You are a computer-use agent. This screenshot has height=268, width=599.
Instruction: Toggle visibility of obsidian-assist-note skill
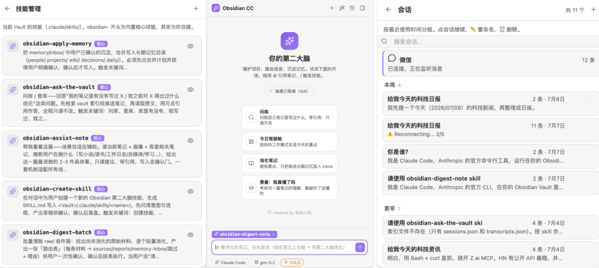[x=191, y=141]
